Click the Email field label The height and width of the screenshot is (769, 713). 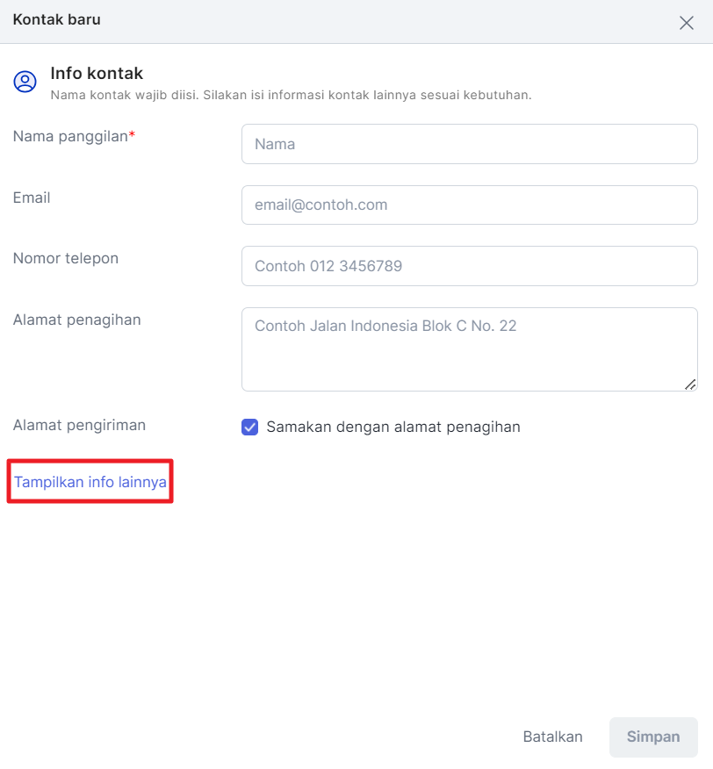[32, 198]
